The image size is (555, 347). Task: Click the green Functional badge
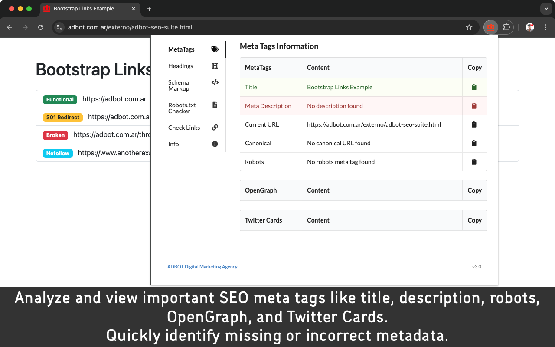tap(60, 100)
